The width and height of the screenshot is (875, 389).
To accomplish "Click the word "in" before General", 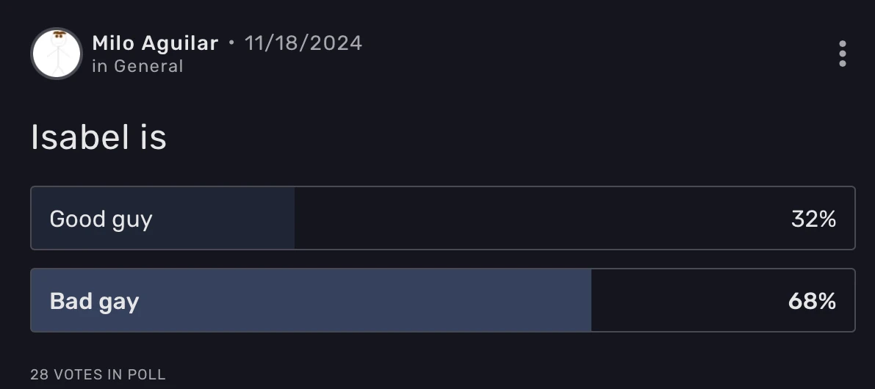I will point(100,66).
